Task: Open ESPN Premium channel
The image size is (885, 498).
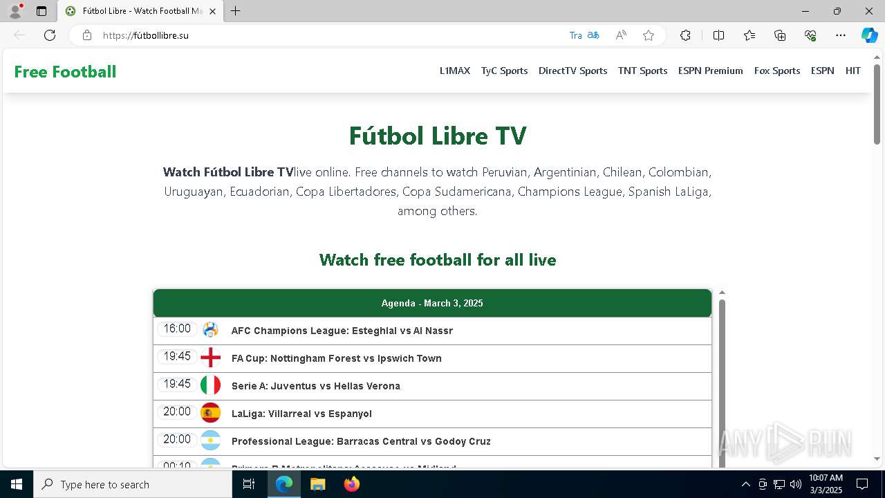Action: (710, 71)
